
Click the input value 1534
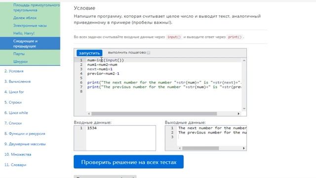click(92, 128)
